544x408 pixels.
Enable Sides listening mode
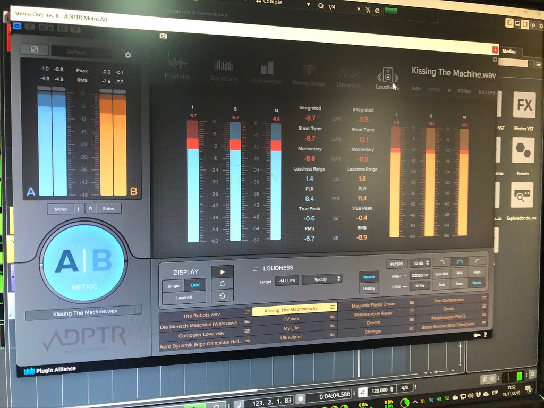[109, 208]
